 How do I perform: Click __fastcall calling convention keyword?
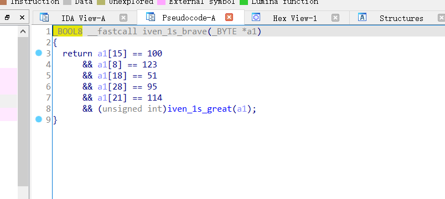point(112,32)
